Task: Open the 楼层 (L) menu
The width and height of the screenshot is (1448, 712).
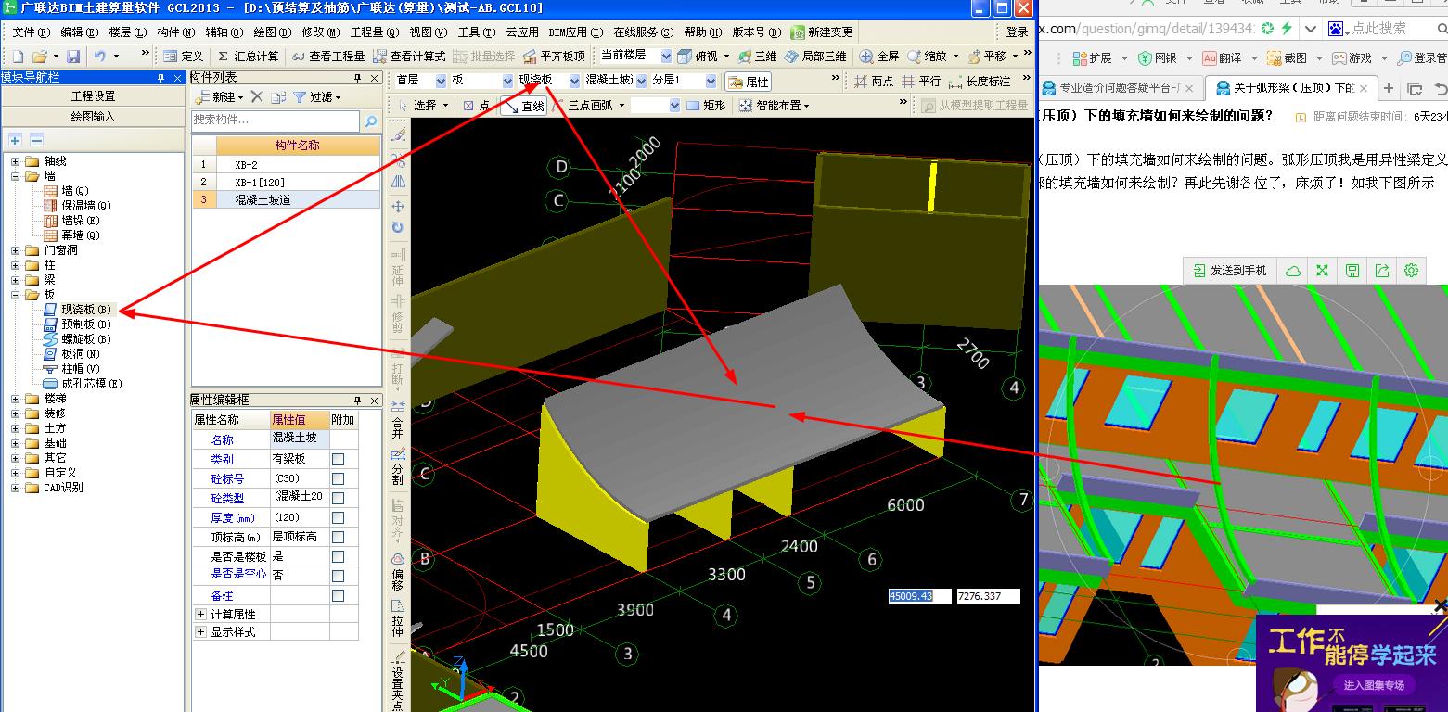Action: coord(128,32)
